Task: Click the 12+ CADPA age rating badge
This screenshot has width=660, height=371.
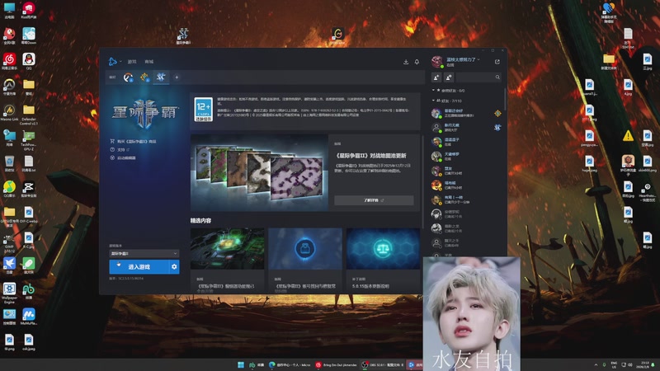Action: [203, 110]
